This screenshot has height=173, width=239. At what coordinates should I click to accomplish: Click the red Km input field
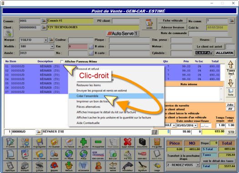[78, 46]
